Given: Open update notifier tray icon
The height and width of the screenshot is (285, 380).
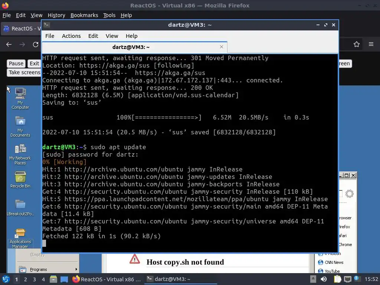Looking at the screenshot, I should (357, 279).
